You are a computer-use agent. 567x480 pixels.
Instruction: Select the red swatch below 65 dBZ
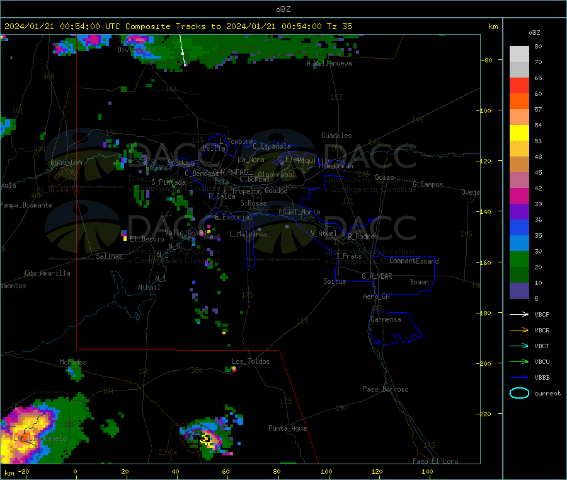click(519, 86)
